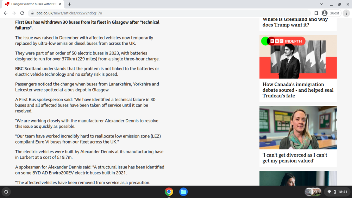Click the bold 'First Bus has withdrawn' intro paragraph
Viewport: 352px width, 198px height.
(87, 25)
